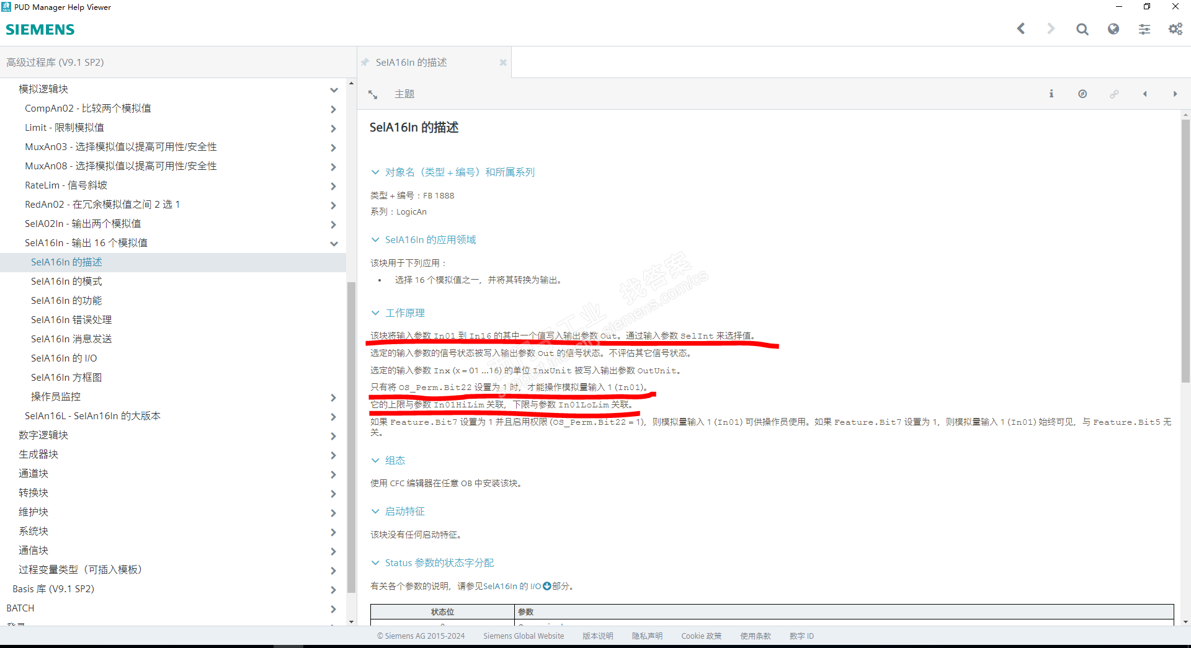
Task: Open SelA16In 的 I/O tree topic
Action: pyautogui.click(x=64, y=358)
